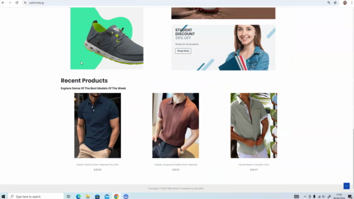Click the €25.50 price of polo shirt
This screenshot has height=199, width=354.
point(97,170)
